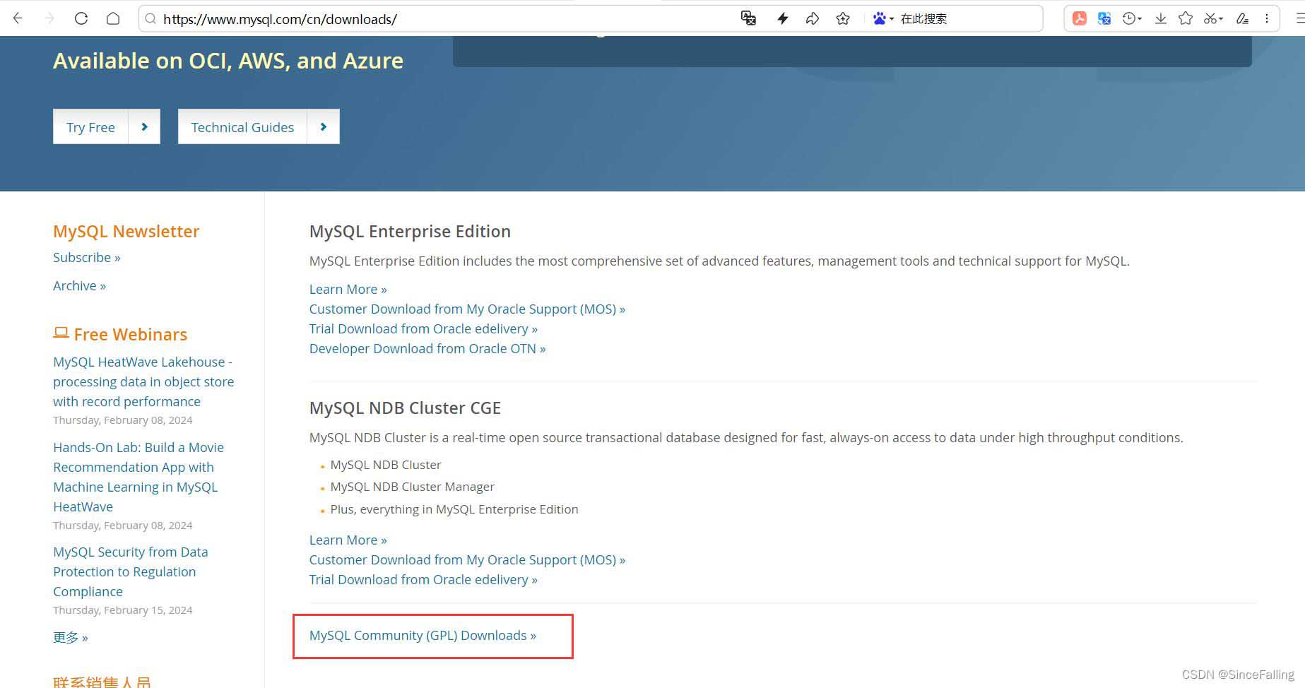
Task: Open the three-dot extensions menu
Action: [x=1267, y=18]
